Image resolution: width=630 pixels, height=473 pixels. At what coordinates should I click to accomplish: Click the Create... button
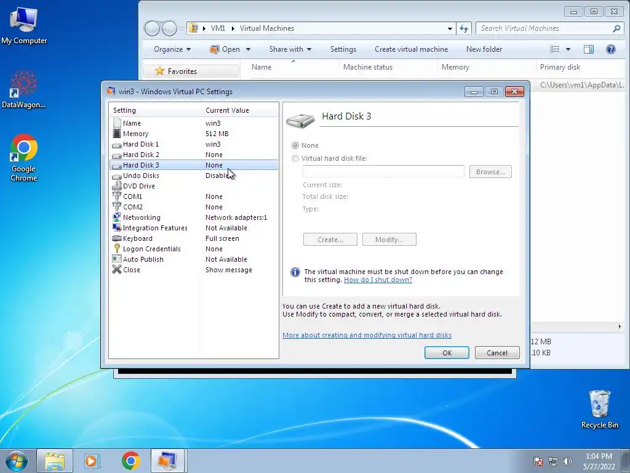tap(330, 240)
